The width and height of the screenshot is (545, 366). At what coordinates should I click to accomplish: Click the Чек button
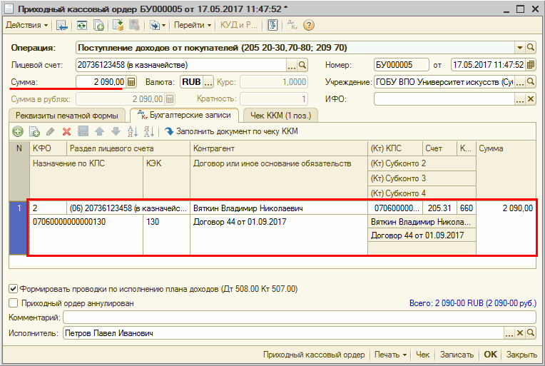[x=422, y=355]
